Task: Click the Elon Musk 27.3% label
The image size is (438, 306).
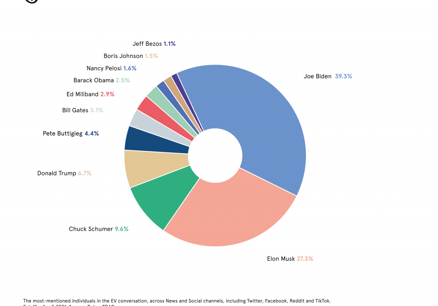Action: [x=290, y=258]
